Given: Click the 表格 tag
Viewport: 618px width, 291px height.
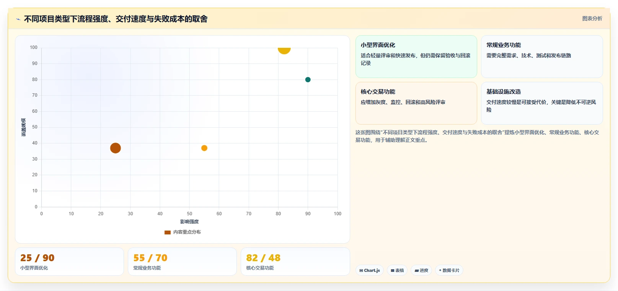Looking at the screenshot, I should pyautogui.click(x=397, y=270).
